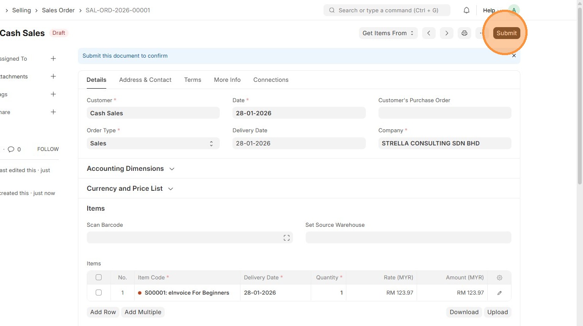Click scan barcode icon in field
The width and height of the screenshot is (583, 326).
pyautogui.click(x=287, y=238)
